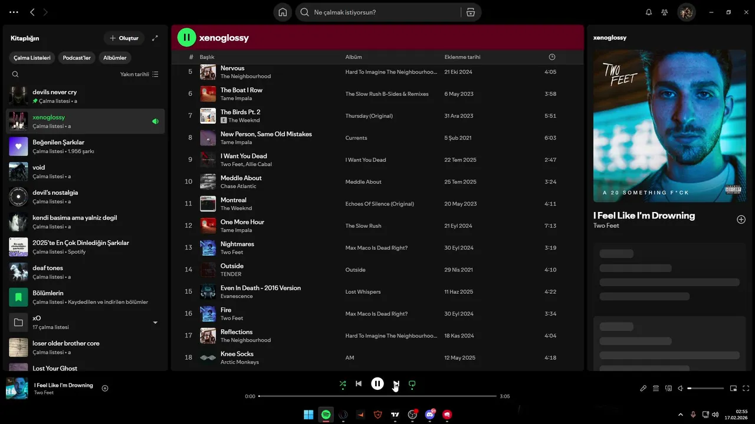Image resolution: width=755 pixels, height=424 pixels.
Task: Open Beğenilen Şarkılar liked songs
Action: [86, 146]
